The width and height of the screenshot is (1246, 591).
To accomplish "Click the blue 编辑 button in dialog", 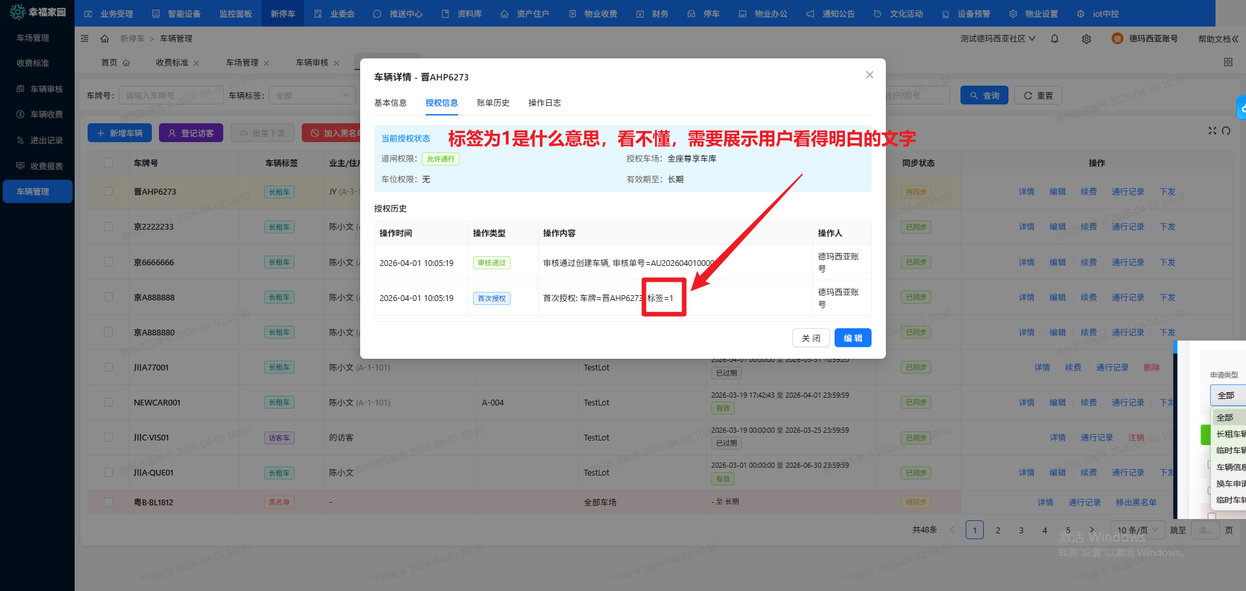I will coord(852,338).
